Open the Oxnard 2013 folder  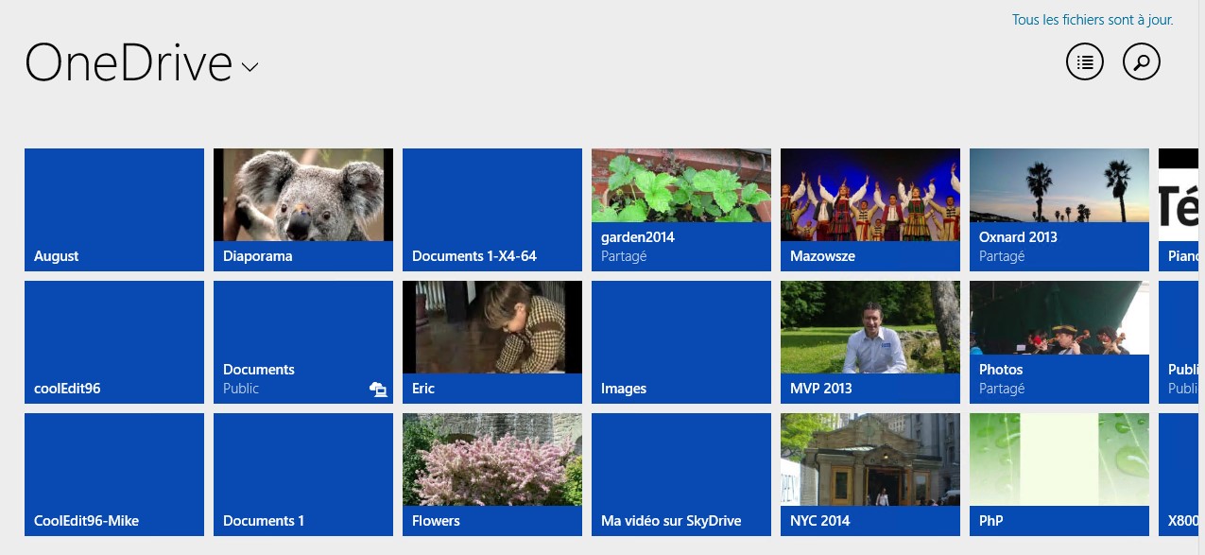click(x=1059, y=210)
